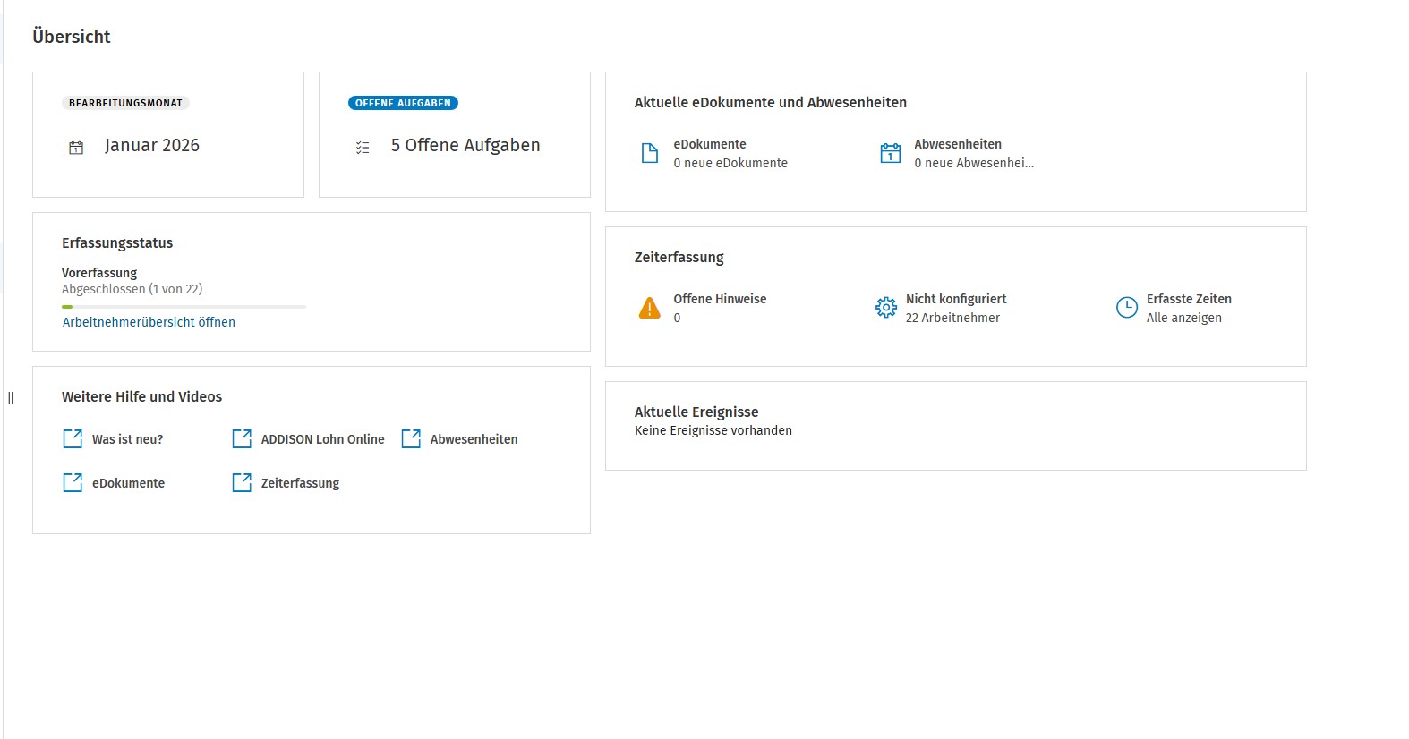The image size is (1409, 739).
Task: Click the external link icon for ADDISON Lohn Online
Action: click(x=242, y=439)
